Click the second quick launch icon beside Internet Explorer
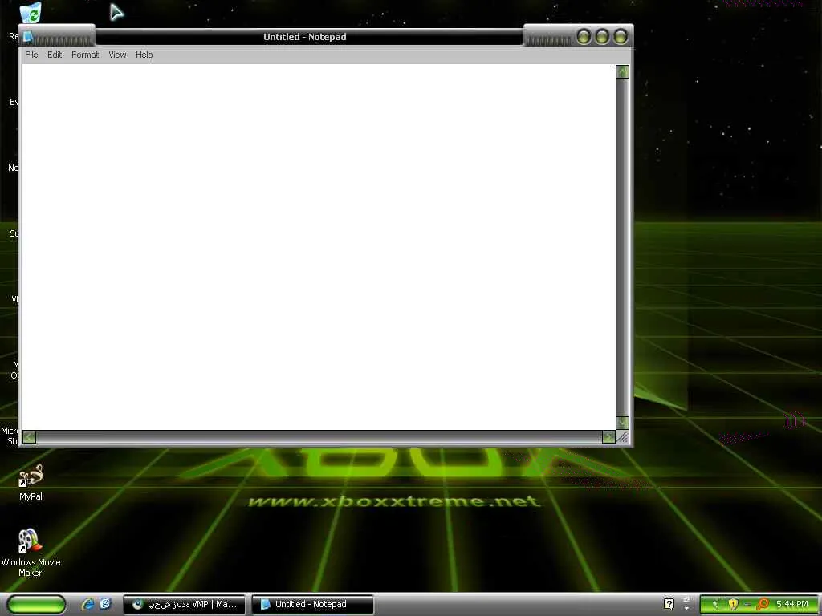Screen dimensions: 822x616 click(x=105, y=604)
